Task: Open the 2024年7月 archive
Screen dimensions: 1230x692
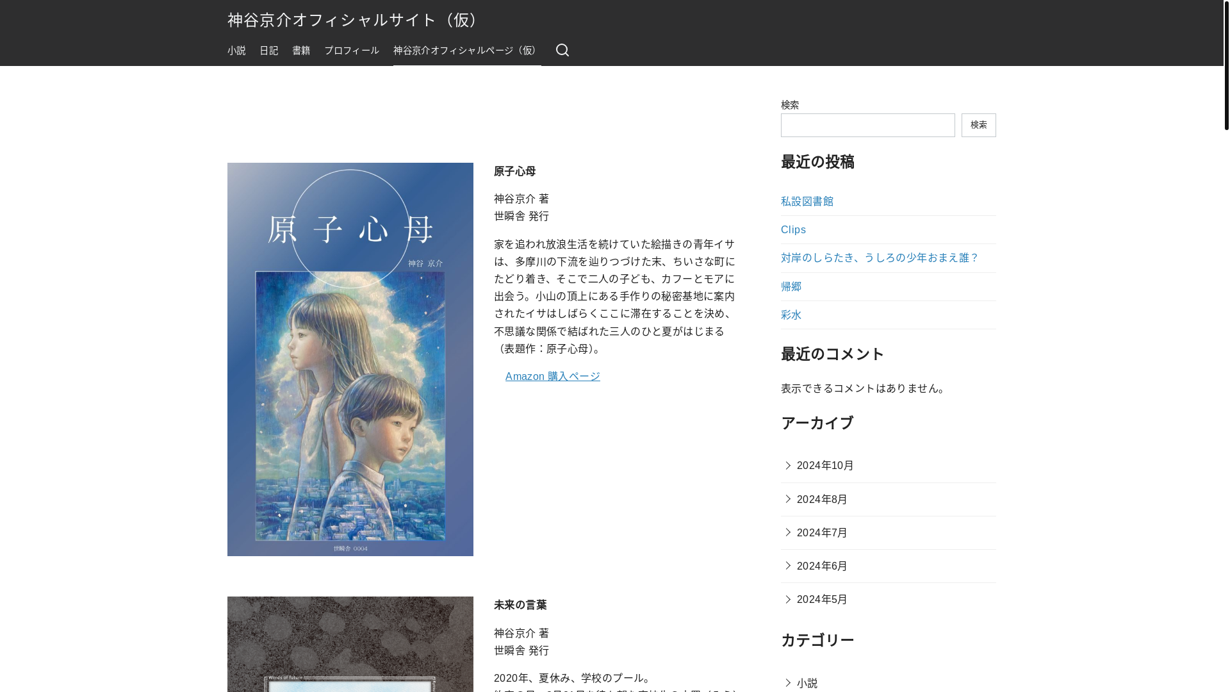Action: [x=822, y=532]
